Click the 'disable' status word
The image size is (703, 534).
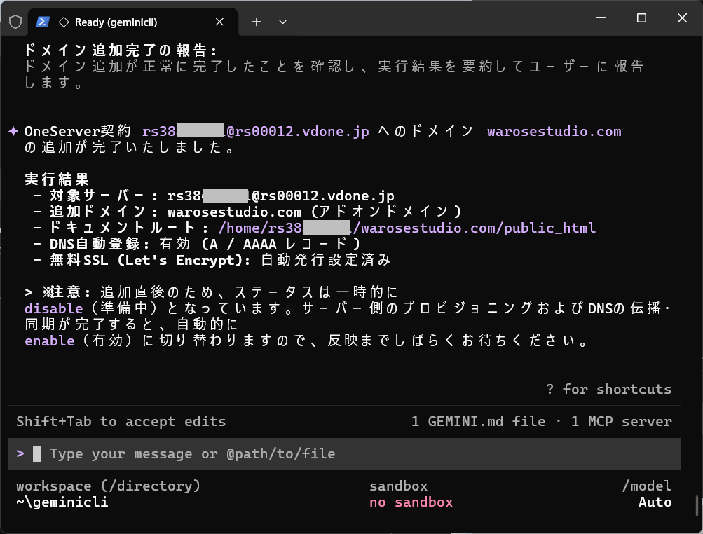coord(54,308)
